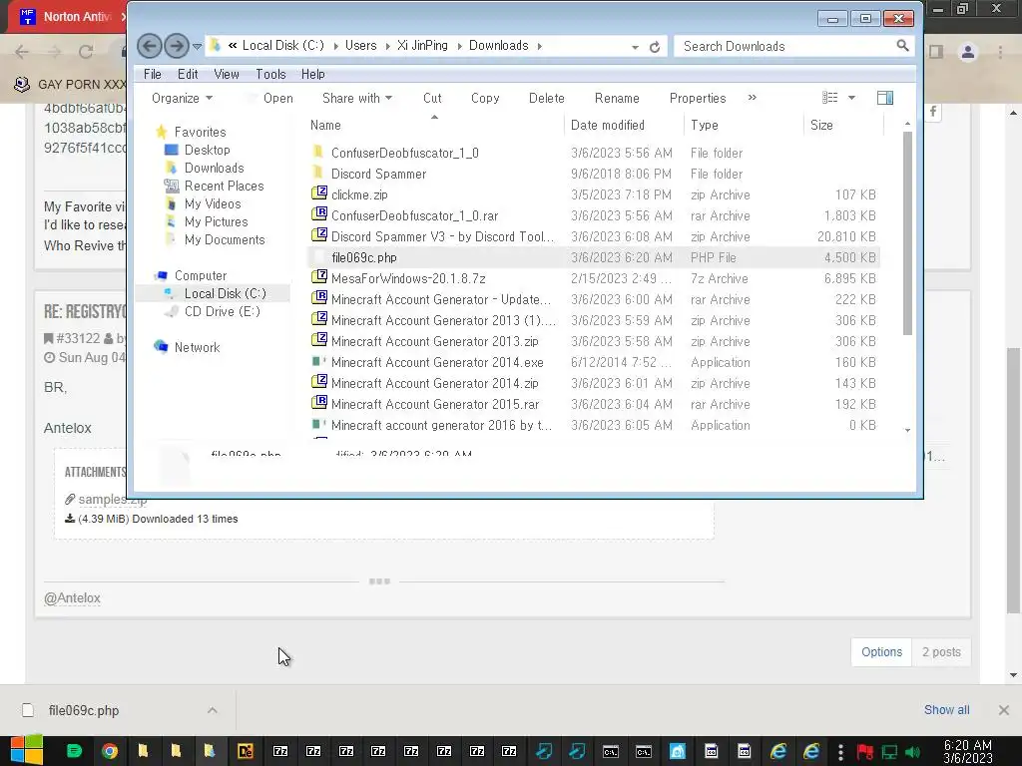The height and width of the screenshot is (766, 1022).
Task: Open the recent locations dropdown beside Forward
Action: pos(197,46)
